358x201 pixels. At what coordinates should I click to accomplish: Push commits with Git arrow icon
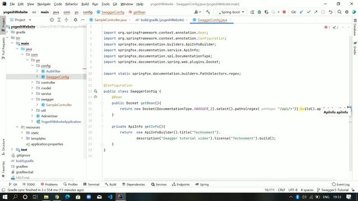315,12
